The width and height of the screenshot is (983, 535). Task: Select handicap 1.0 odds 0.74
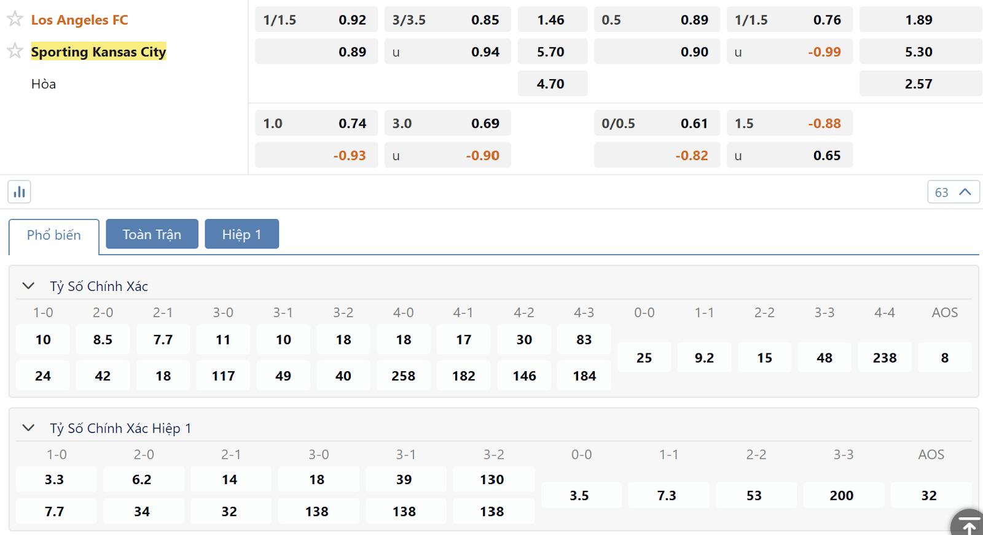coord(316,123)
